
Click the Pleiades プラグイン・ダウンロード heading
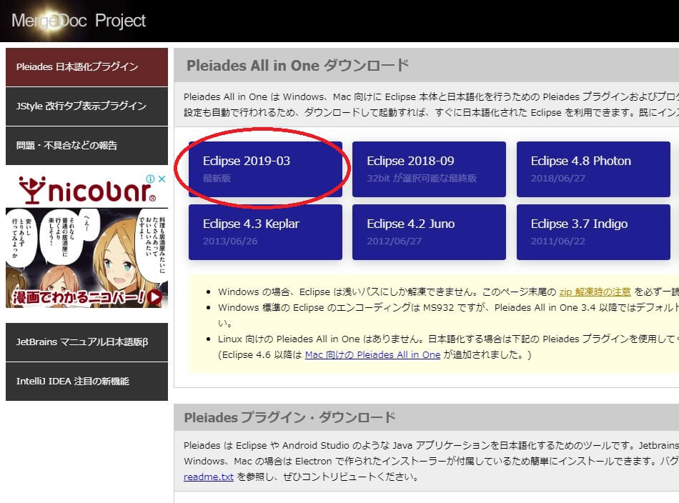pyautogui.click(x=289, y=417)
